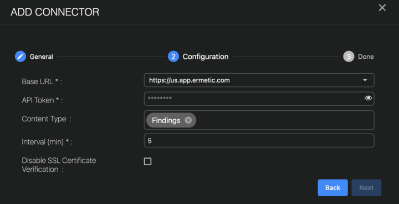Expand the Base URL dropdown arrow

(365, 80)
